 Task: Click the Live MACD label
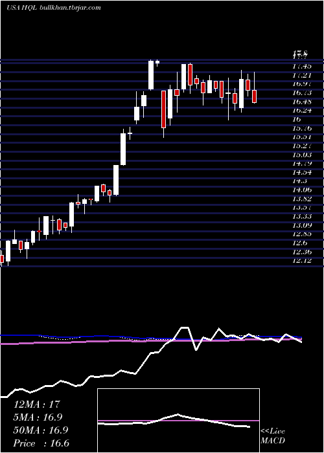pos(273,436)
